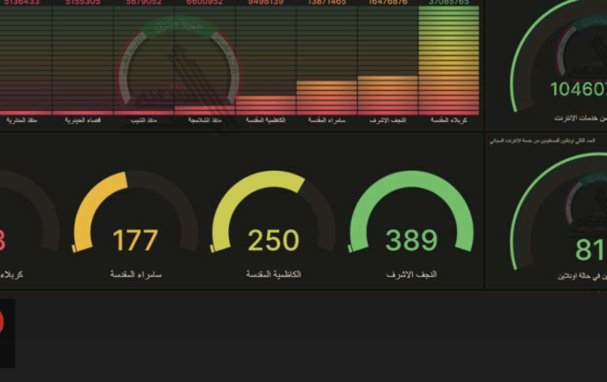Image resolution: width=607 pixels, height=382 pixels.
Task: Click the bar value 9498139
Action: [x=265, y=3]
